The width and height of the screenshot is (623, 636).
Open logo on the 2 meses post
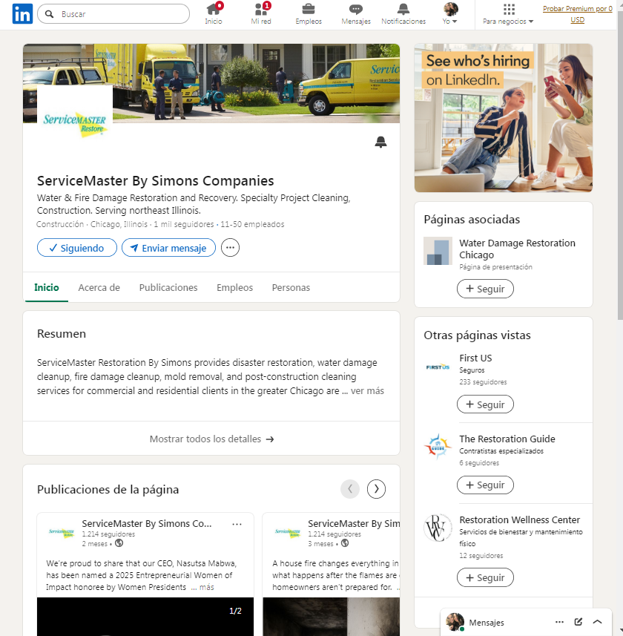pos(62,533)
